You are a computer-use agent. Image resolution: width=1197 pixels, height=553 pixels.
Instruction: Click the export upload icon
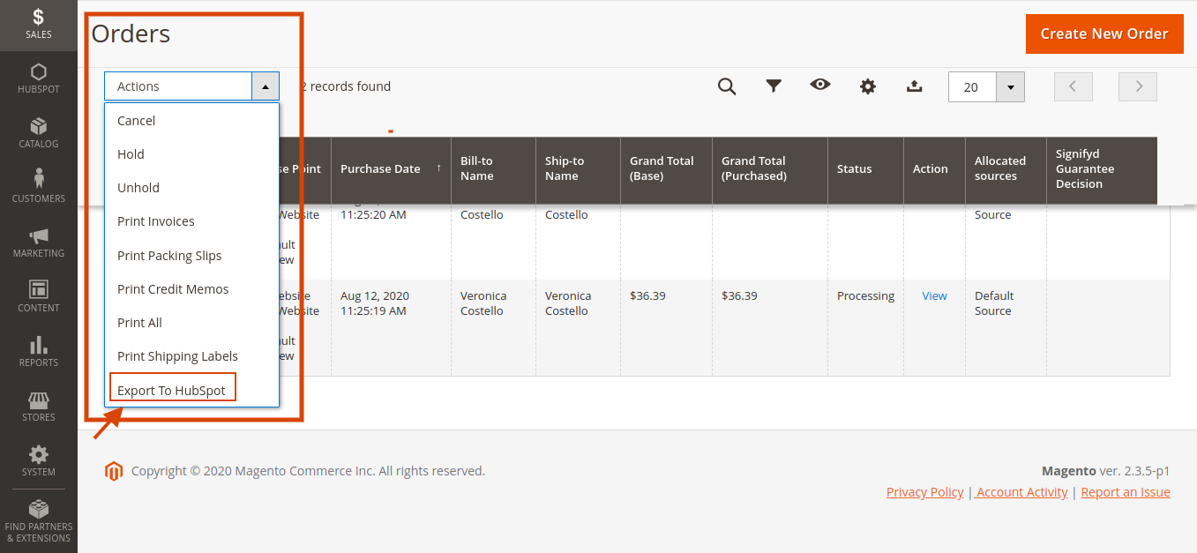pos(915,86)
